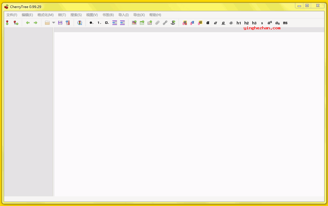The image size is (328, 206).
Task: Open the 搜索(S) menu
Action: (x=76, y=15)
